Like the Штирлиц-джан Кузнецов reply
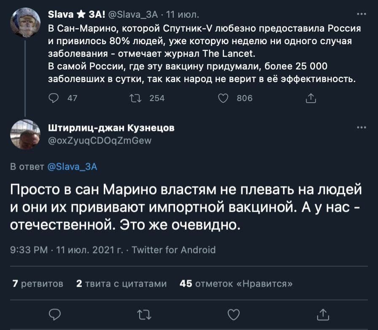 (x=233, y=314)
